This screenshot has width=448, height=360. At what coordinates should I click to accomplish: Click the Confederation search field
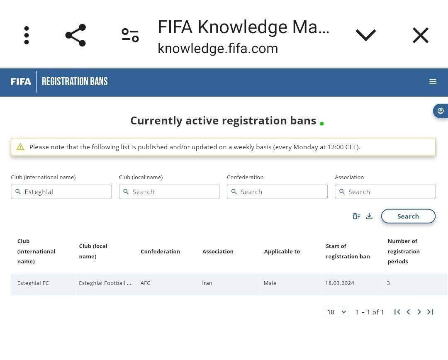click(x=277, y=192)
